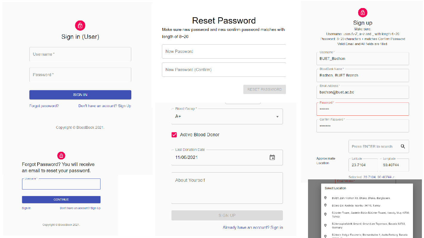Click the pin icon beside BUET, Zahir Raihan Rd

tap(325, 198)
